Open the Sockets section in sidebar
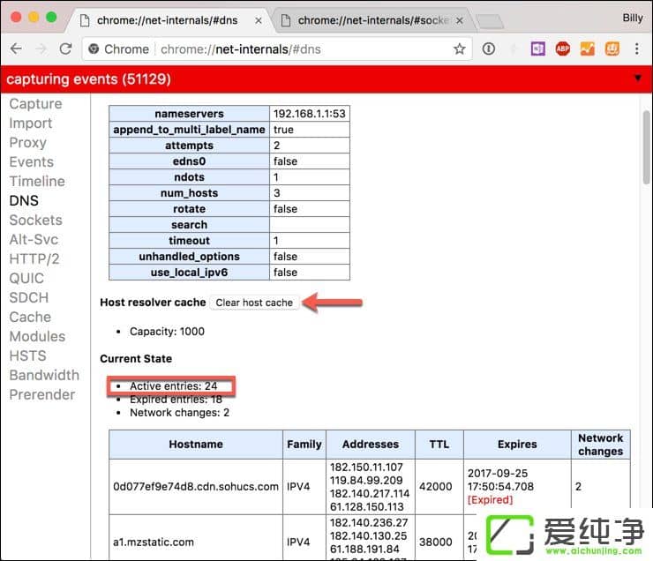The height and width of the screenshot is (561, 653). click(x=35, y=220)
